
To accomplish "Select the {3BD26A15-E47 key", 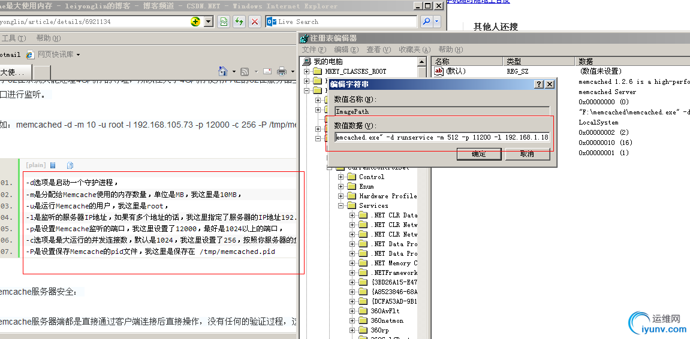I will 394,282.
